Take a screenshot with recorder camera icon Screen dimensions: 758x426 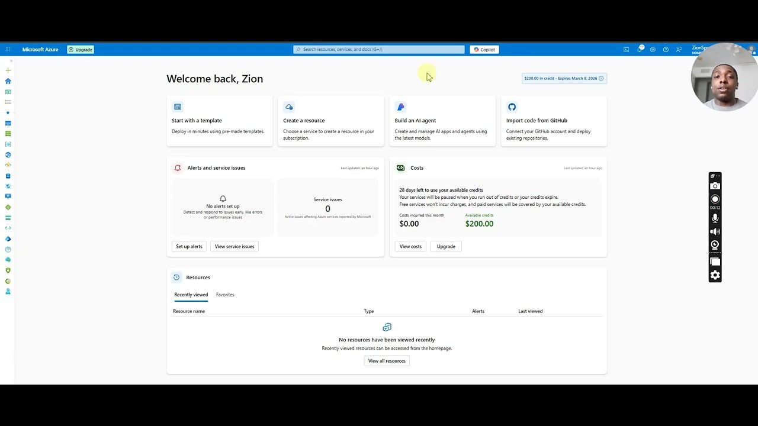point(715,186)
